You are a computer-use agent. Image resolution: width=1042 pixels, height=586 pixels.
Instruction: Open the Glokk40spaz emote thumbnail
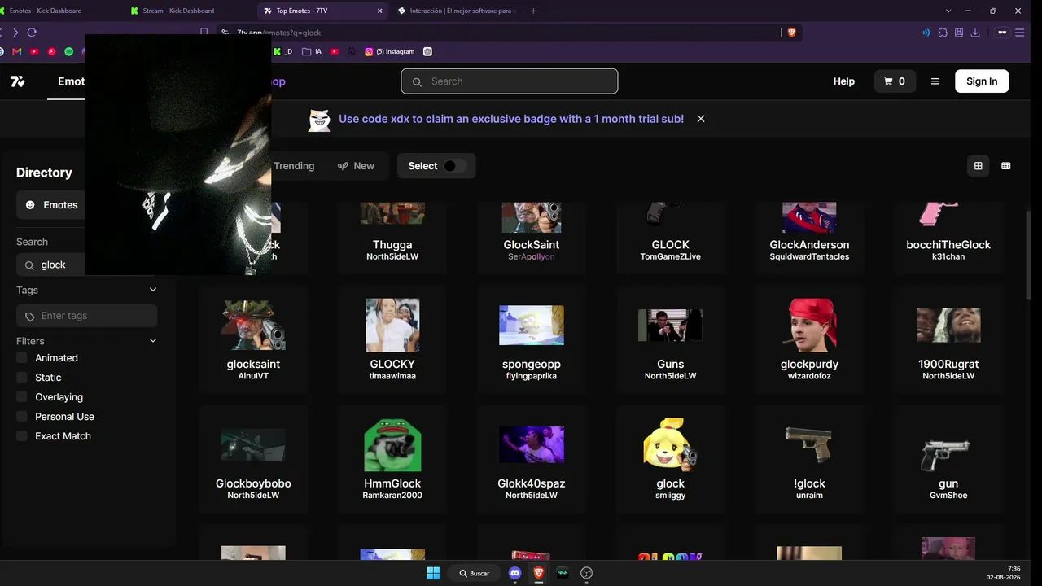[532, 445]
